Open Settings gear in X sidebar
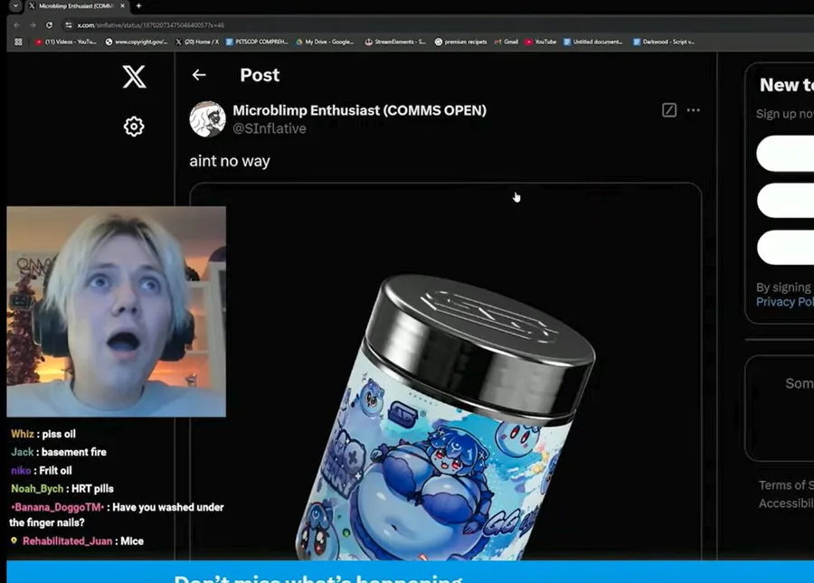Image resolution: width=814 pixels, height=583 pixels. (x=134, y=126)
